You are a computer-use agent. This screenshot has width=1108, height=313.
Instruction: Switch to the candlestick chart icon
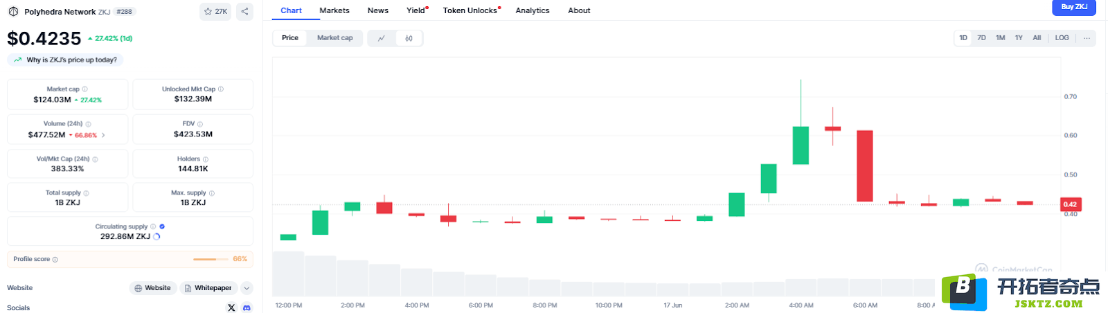pos(409,38)
